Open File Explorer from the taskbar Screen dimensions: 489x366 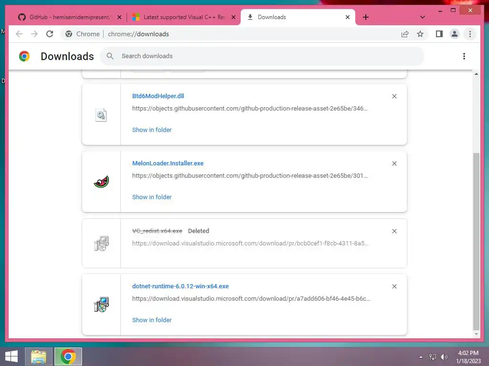pyautogui.click(x=39, y=356)
